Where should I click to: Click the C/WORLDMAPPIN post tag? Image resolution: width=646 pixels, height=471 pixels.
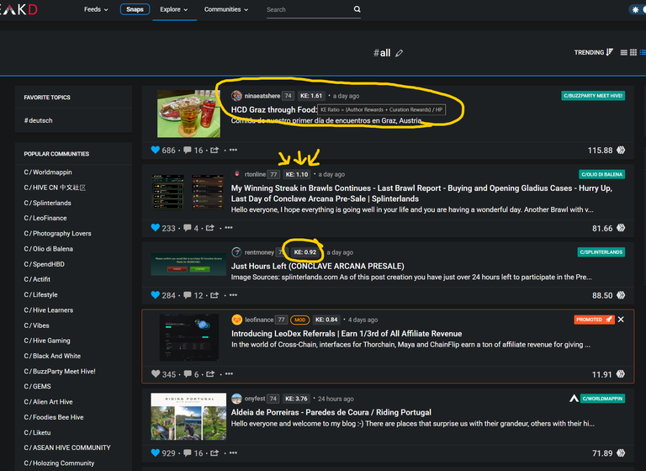coord(602,399)
